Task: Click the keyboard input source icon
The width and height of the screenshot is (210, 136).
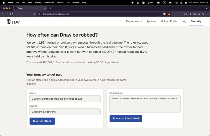Action: 164,3
